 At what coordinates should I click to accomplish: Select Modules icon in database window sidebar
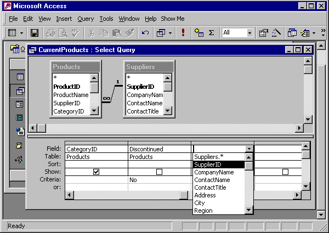pos(19,160)
